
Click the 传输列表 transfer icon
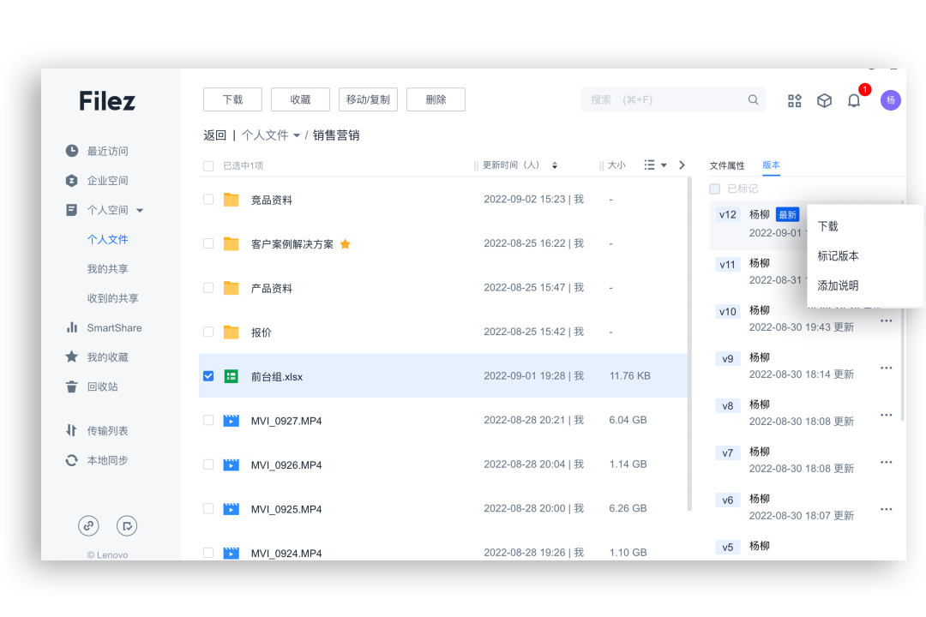[x=71, y=430]
